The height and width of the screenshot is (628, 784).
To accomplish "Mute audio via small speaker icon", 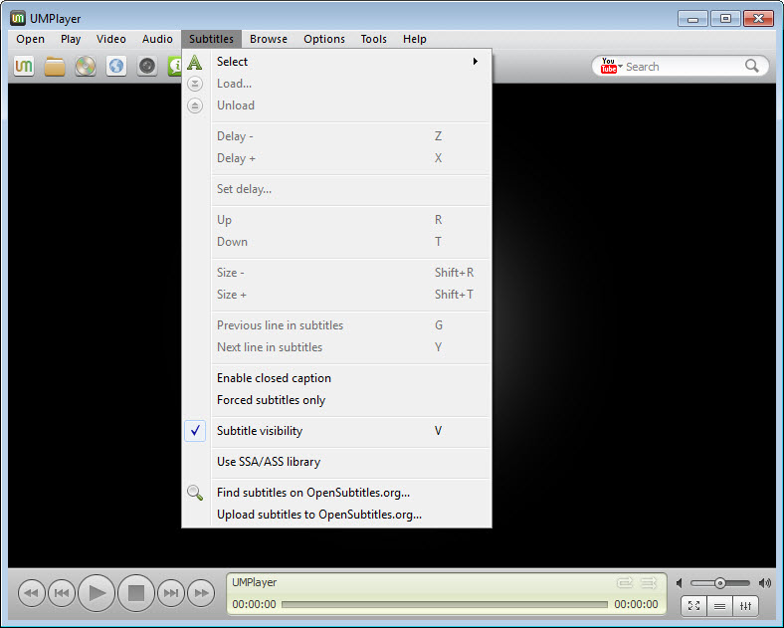I will point(680,583).
